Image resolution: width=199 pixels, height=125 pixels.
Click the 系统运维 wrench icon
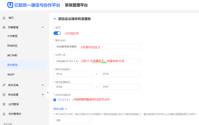(4, 85)
